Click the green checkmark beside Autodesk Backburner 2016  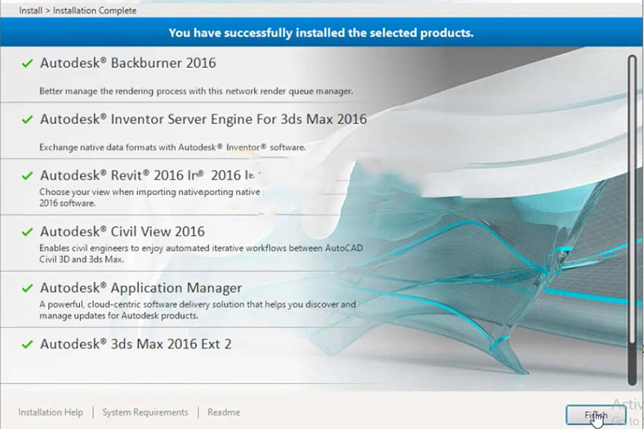point(27,63)
